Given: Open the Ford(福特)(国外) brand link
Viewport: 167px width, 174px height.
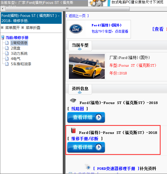Looking at the screenshot, I should tap(106, 25).
